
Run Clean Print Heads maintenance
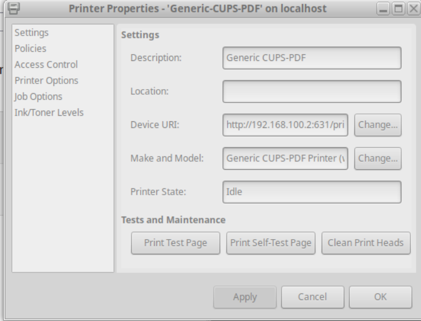[x=366, y=243]
